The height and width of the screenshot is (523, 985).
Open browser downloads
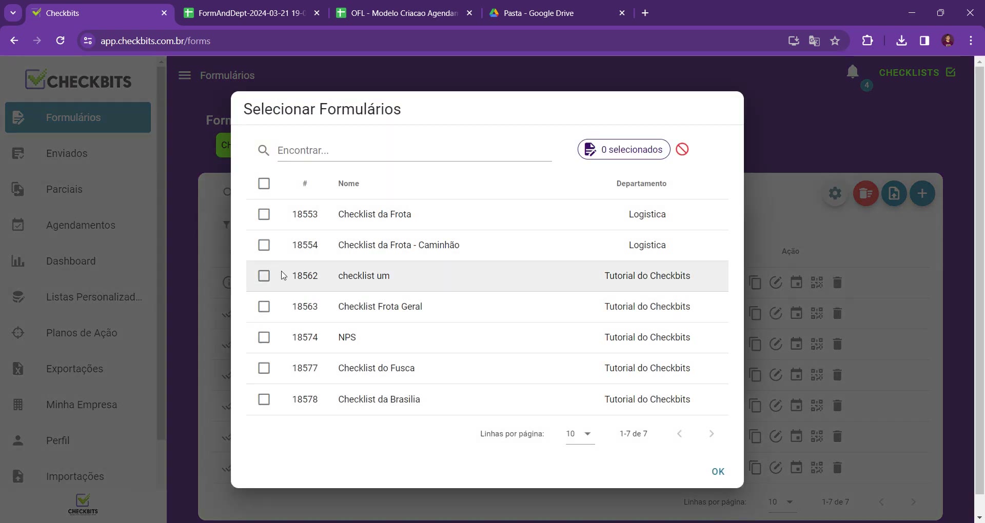pos(901,41)
